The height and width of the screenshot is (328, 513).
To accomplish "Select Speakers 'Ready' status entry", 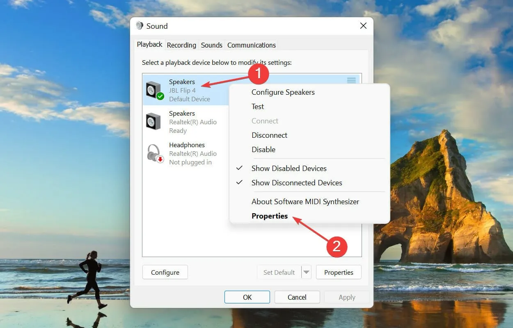I will (x=178, y=131).
